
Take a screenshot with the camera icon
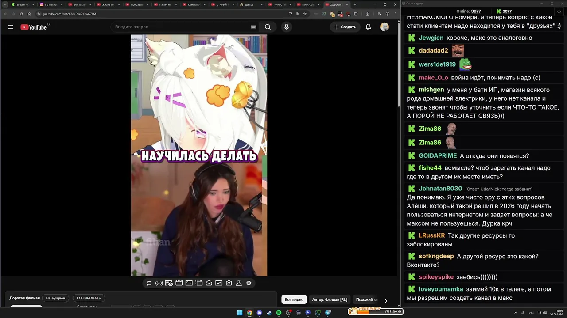coord(229,283)
